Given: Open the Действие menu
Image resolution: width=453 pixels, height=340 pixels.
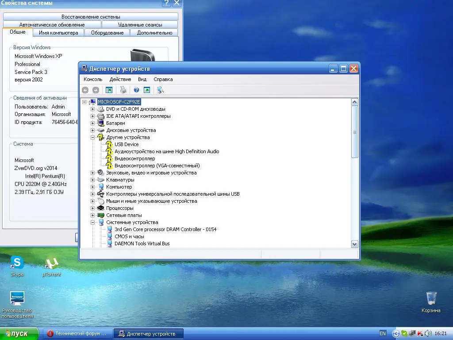Looking at the screenshot, I should pyautogui.click(x=120, y=79).
